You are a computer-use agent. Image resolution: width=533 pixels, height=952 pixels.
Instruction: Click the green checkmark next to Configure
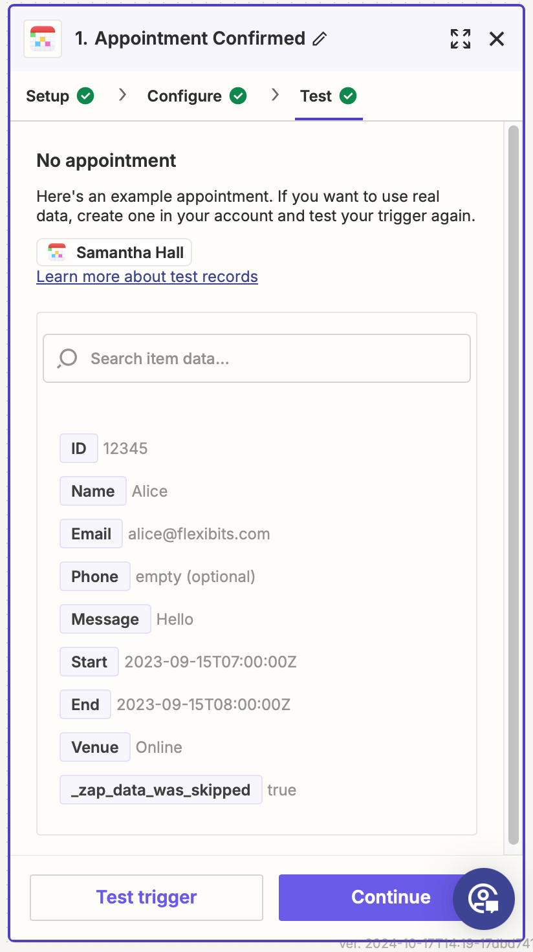click(x=238, y=96)
